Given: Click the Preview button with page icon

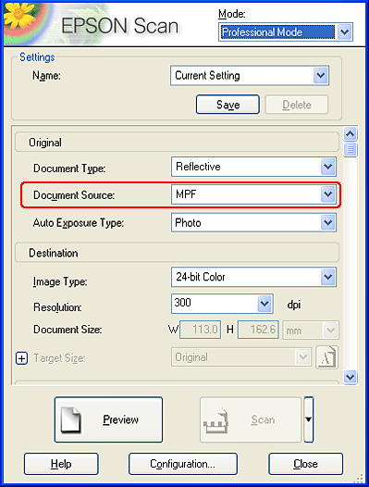Looking at the screenshot, I should coord(108,419).
